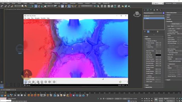Image resolution: width=182 pixels, height=102 pixels.
Task: Open the Animation menu
Action: pos(39,3)
